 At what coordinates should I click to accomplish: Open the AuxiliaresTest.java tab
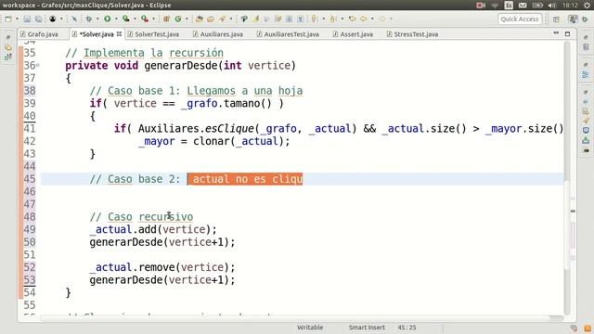[288, 34]
